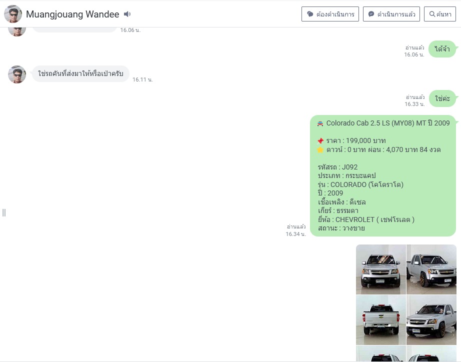
Task: Open front-right angle truck photo thumbnail
Action: (x=431, y=269)
